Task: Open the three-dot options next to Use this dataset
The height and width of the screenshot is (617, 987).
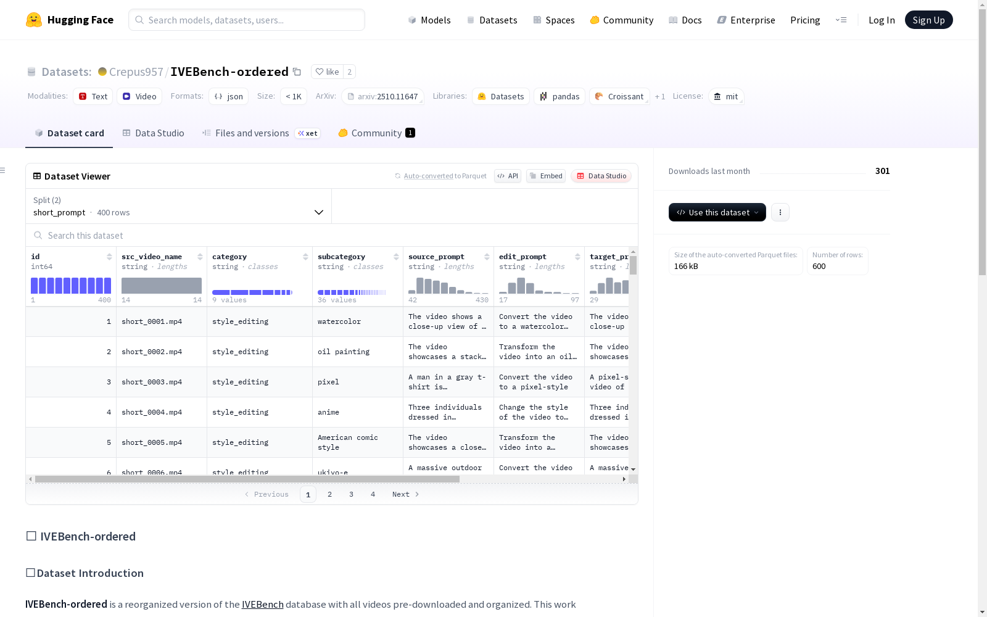Action: tap(780, 212)
